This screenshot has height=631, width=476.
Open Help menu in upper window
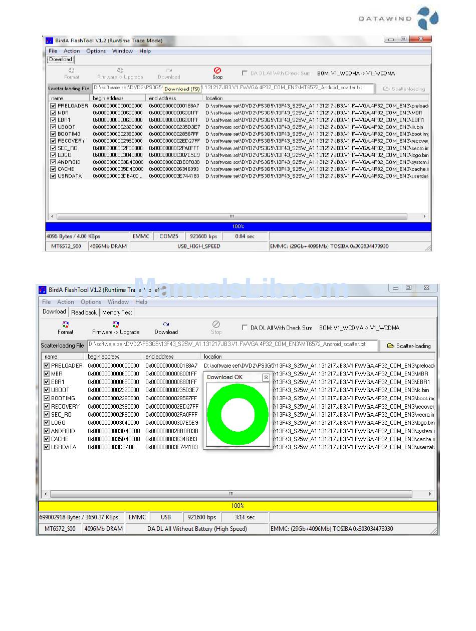(x=145, y=51)
